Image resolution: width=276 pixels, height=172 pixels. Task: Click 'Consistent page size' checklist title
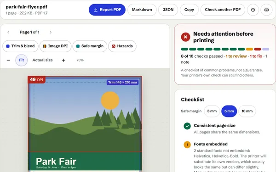[x=214, y=126]
